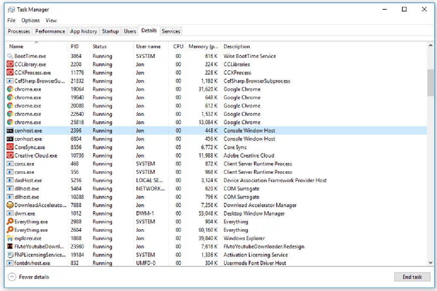Click the 53,048 K memory value
The width and height of the screenshot is (437, 291).
[x=208, y=213]
